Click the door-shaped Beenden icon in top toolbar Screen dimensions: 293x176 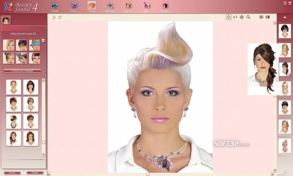[165, 7]
